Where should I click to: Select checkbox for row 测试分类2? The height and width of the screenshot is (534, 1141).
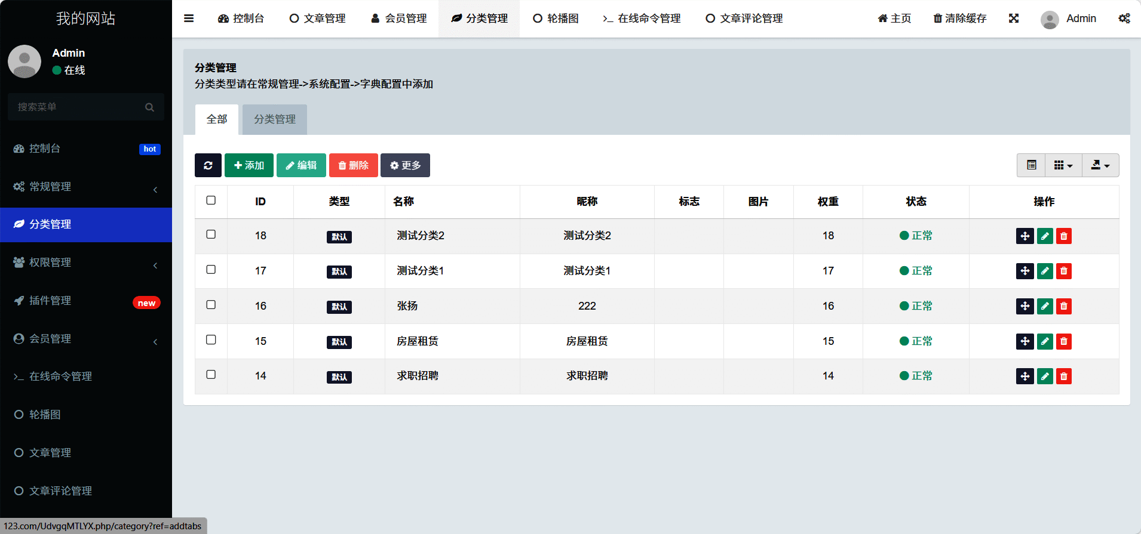(x=211, y=234)
